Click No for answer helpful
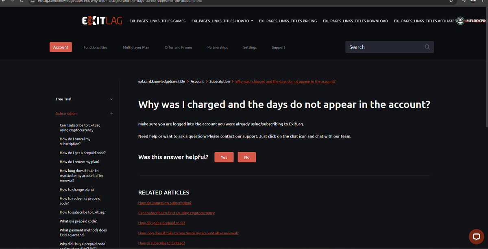The width and height of the screenshot is (488, 249). point(246,157)
